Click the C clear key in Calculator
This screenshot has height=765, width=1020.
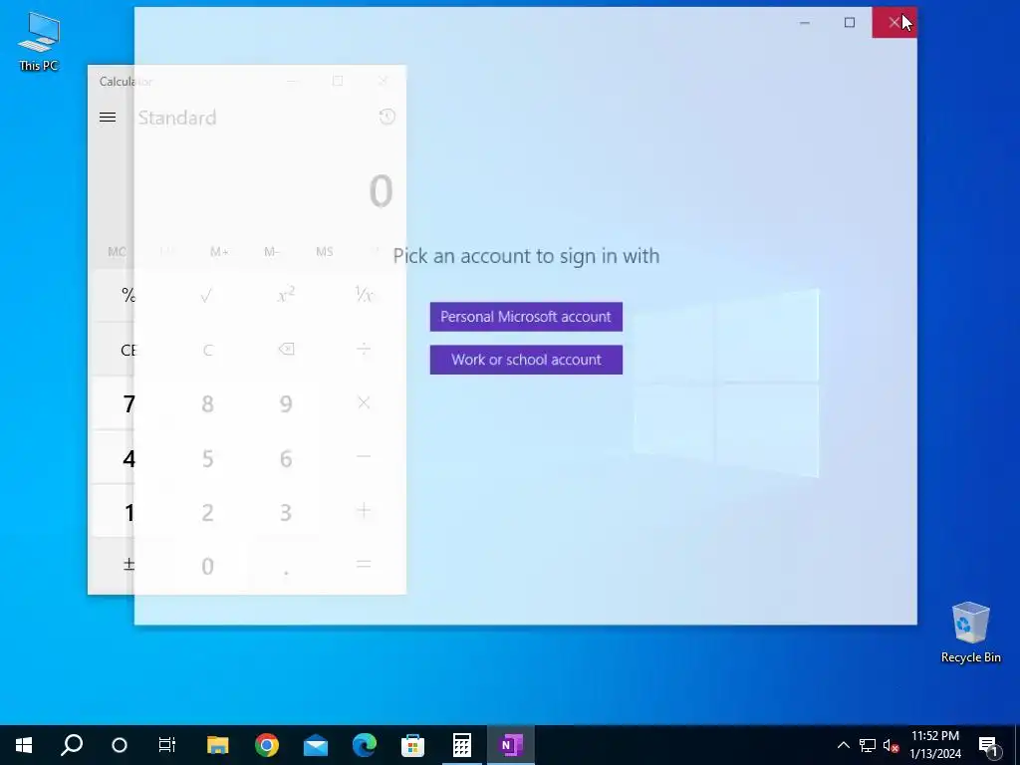click(x=207, y=350)
